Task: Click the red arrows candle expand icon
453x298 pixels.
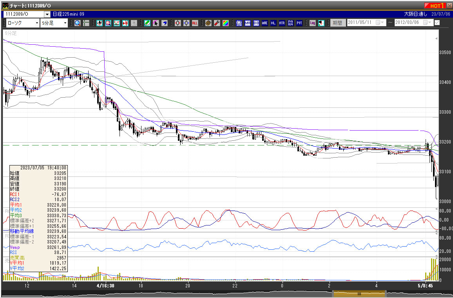Action: click(178, 23)
